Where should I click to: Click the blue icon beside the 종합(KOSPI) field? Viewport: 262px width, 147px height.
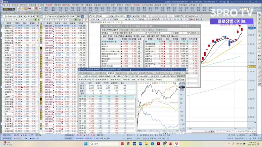[128, 16]
